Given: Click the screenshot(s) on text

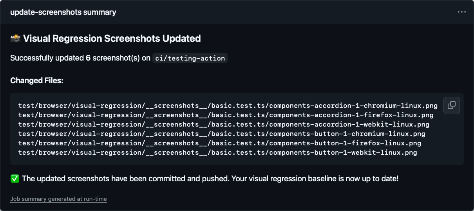Looking at the screenshot, I should 121,58.
